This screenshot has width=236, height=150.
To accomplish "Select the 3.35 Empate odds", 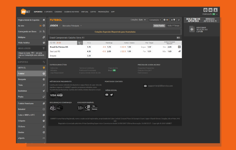I will 89,56.
